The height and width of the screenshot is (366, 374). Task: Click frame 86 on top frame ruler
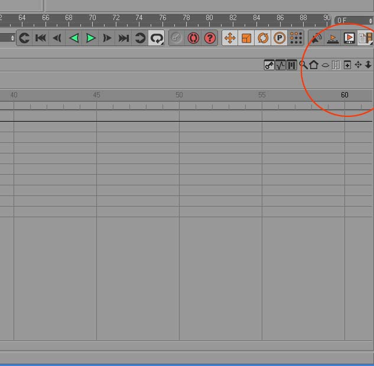[280, 18]
